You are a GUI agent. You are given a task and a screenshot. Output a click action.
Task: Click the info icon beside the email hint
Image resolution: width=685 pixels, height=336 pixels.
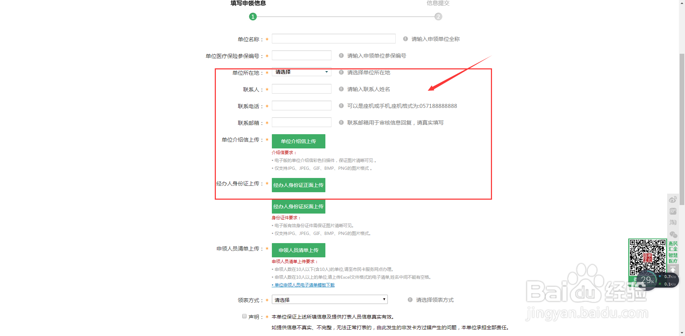tap(341, 122)
